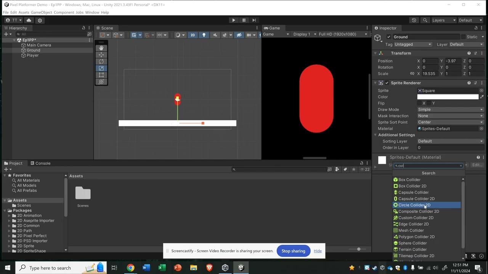Select the Transform tool in Scene toolbar
The height and width of the screenshot is (274, 488).
(101, 82)
